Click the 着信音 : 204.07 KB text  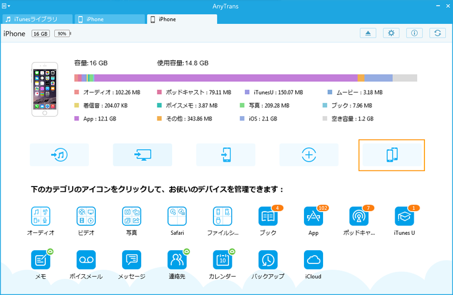[106, 105]
